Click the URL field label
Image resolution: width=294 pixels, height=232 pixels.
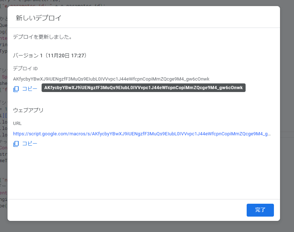18,123
